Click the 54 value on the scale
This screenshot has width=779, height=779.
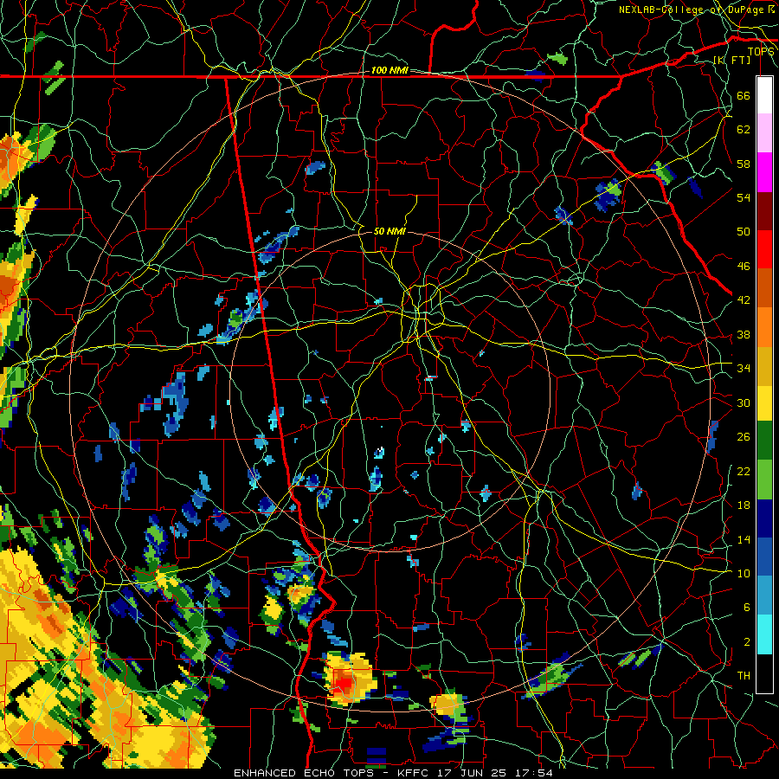(744, 197)
